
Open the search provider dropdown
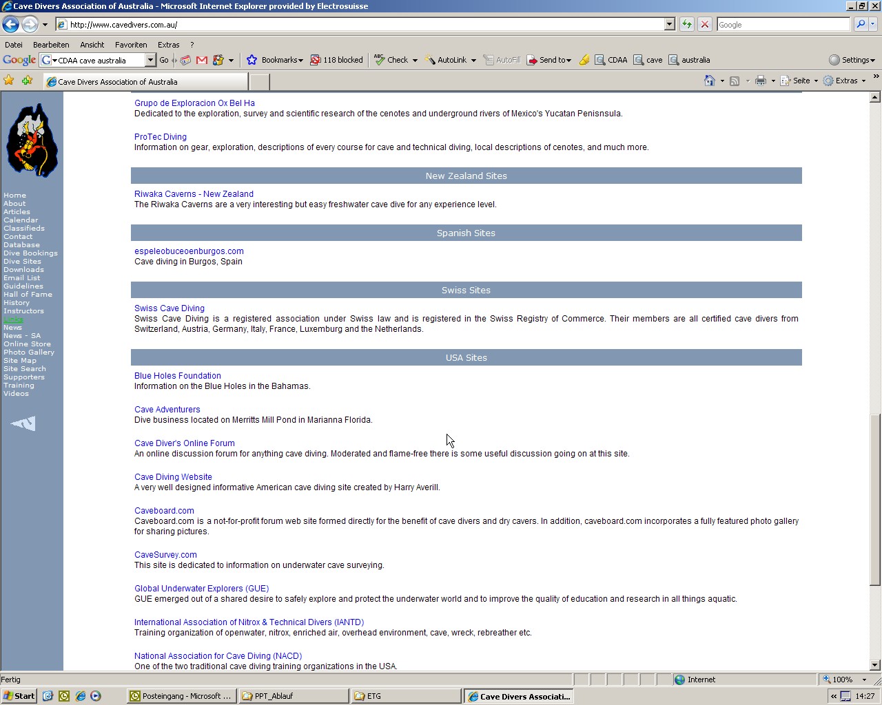coord(873,24)
